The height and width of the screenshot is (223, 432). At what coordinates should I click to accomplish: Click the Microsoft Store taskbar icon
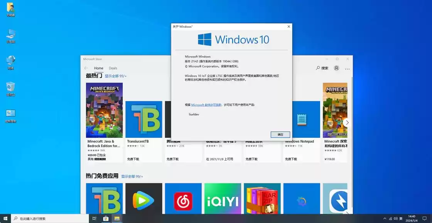[106, 218]
